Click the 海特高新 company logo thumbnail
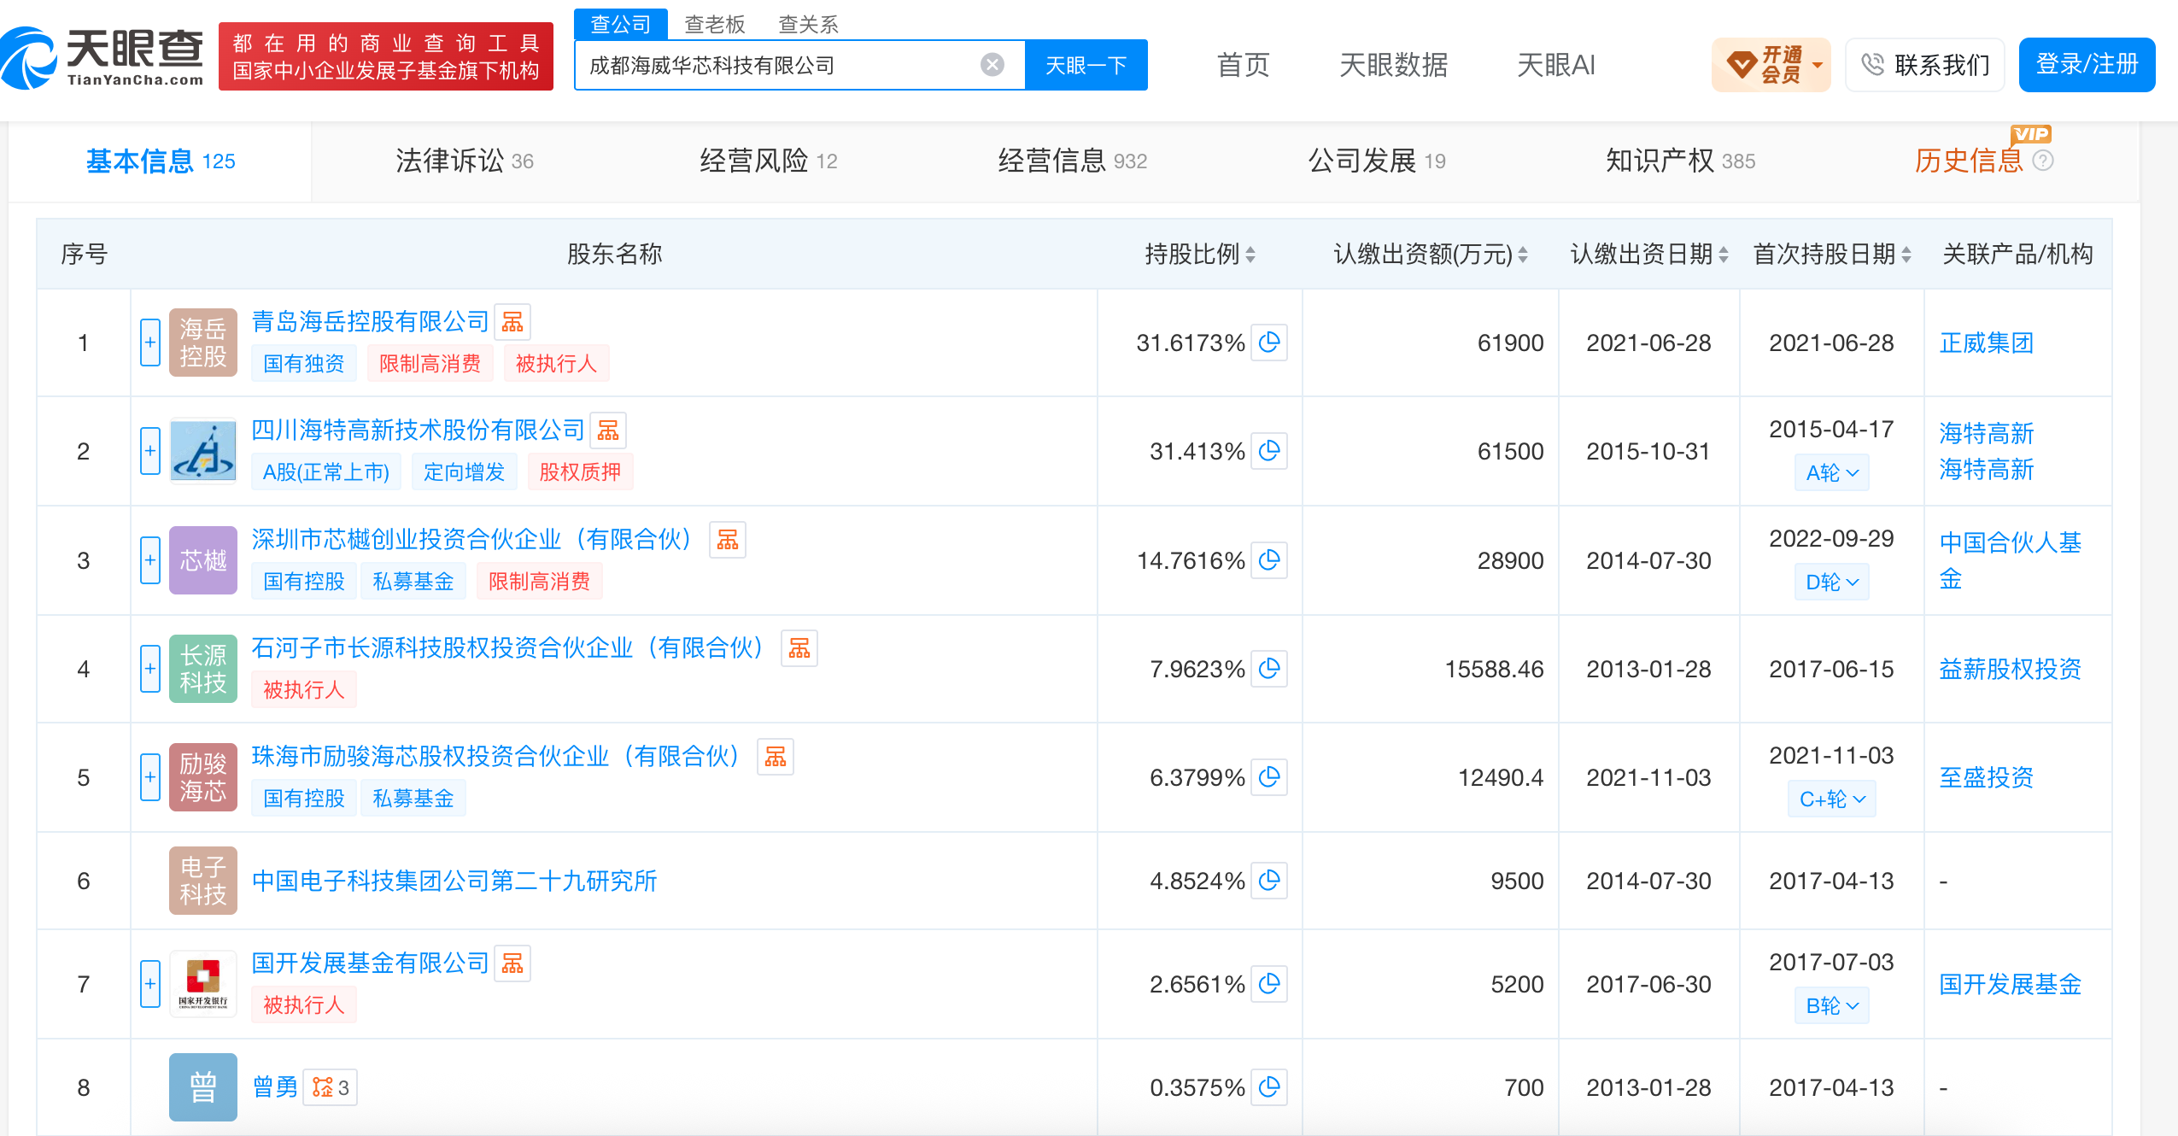 [x=203, y=451]
